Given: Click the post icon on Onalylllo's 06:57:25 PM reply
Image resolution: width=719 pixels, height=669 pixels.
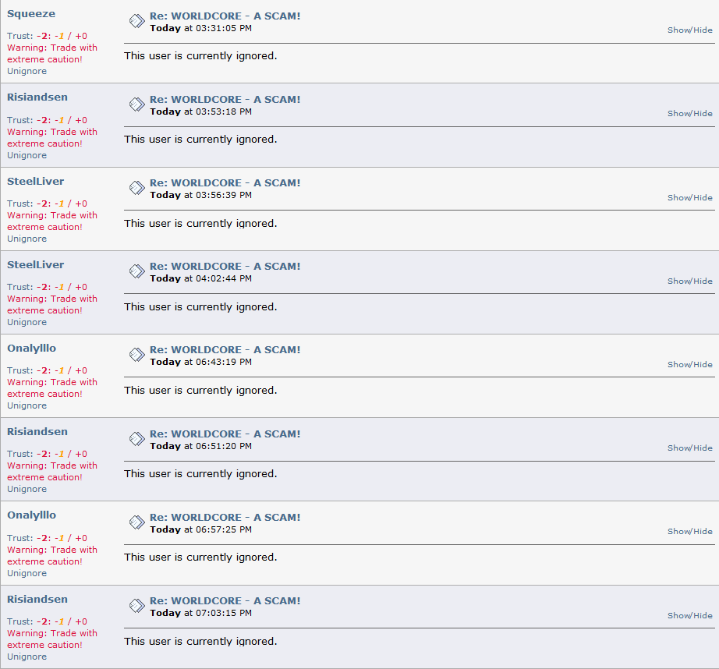Looking at the screenshot, I should click(x=136, y=522).
